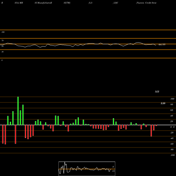Click the letter 'B' at header start

2,3
